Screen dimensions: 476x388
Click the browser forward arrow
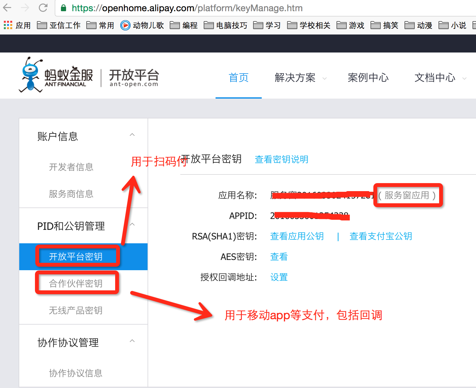coord(25,8)
